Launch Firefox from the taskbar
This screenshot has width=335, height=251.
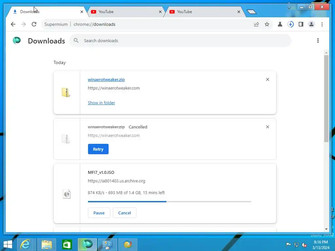[128, 244]
